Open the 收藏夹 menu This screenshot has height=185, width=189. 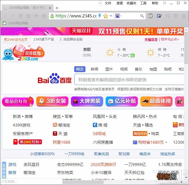click(131, 3)
